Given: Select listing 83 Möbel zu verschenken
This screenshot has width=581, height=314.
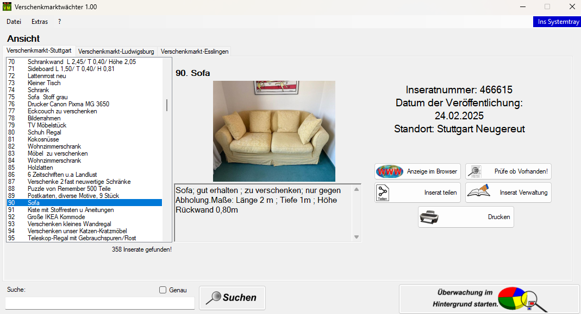Looking at the screenshot, I should 84,153.
